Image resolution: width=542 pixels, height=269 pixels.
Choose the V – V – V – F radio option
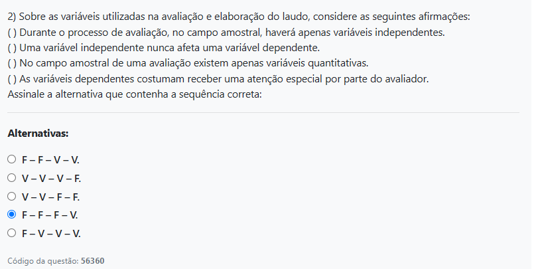click(x=12, y=178)
